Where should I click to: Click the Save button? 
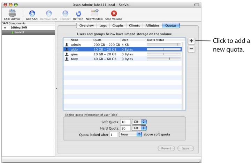(186, 148)
